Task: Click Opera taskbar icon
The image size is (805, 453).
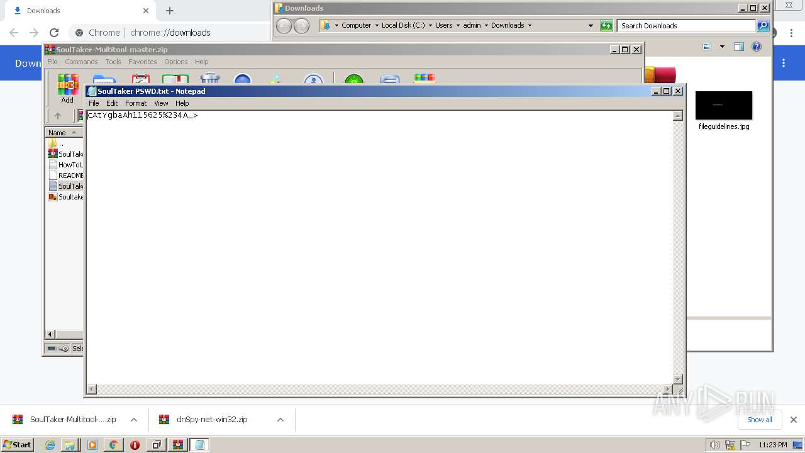Action: (135, 445)
